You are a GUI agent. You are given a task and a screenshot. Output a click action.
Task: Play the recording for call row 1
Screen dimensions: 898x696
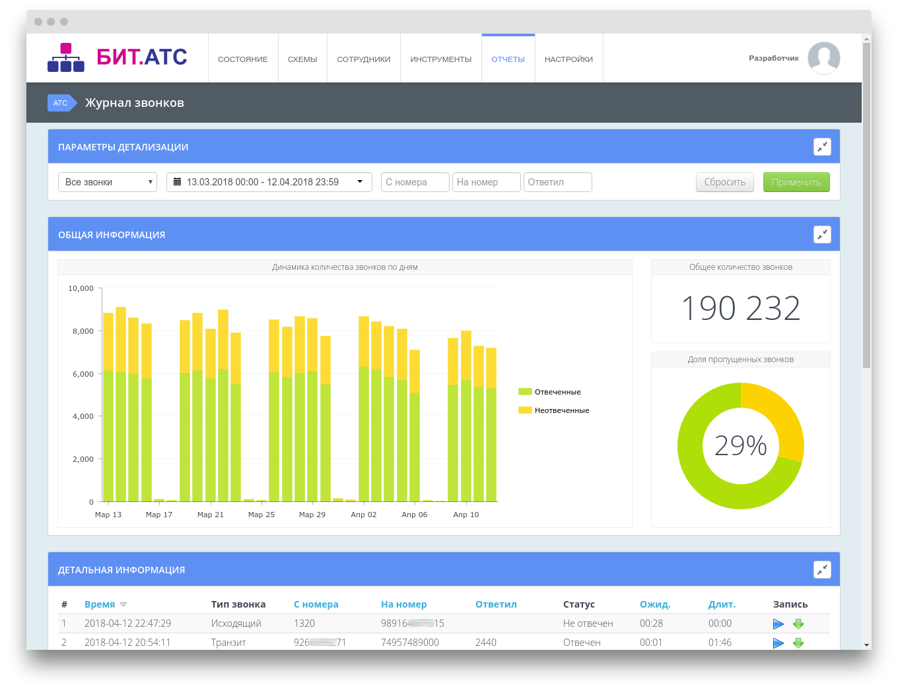[778, 624]
